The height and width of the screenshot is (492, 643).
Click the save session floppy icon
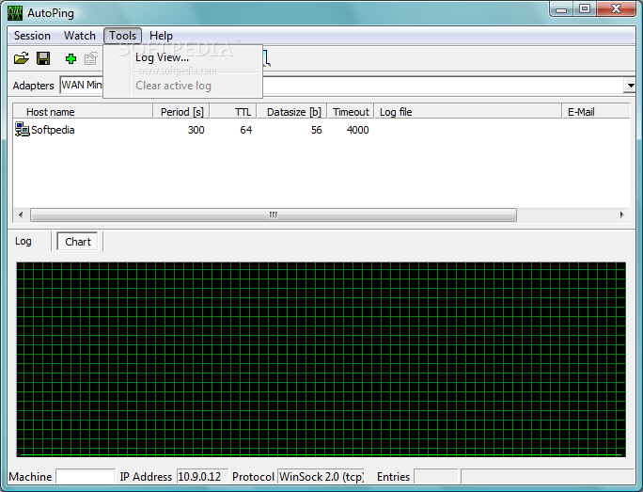click(x=43, y=58)
